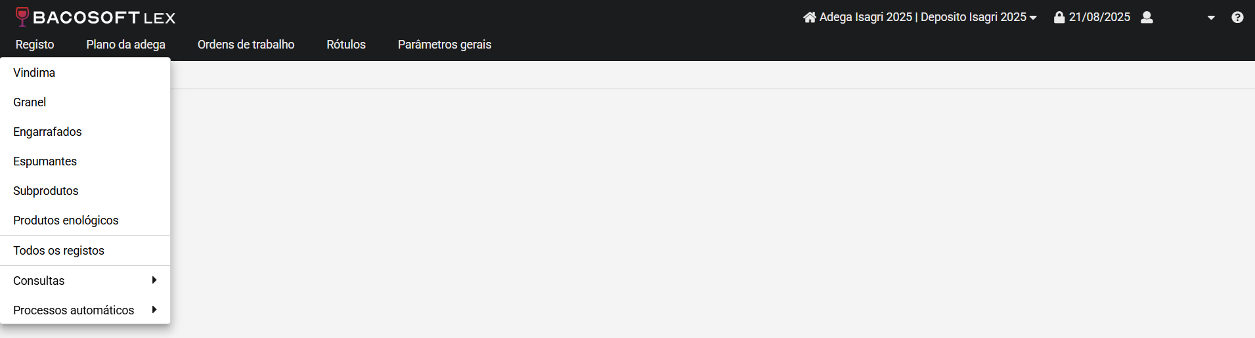Expand the Consultas submenu arrow
Screen dimensions: 1255x338
[x=154, y=280]
